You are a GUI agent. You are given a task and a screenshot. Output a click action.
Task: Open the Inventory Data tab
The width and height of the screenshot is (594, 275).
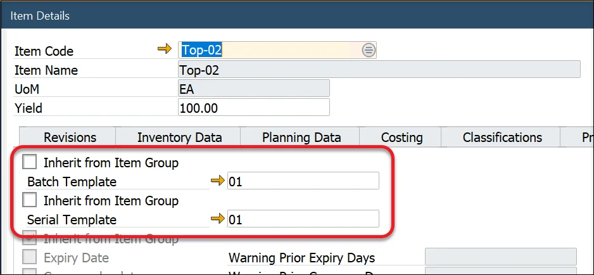pyautogui.click(x=179, y=137)
